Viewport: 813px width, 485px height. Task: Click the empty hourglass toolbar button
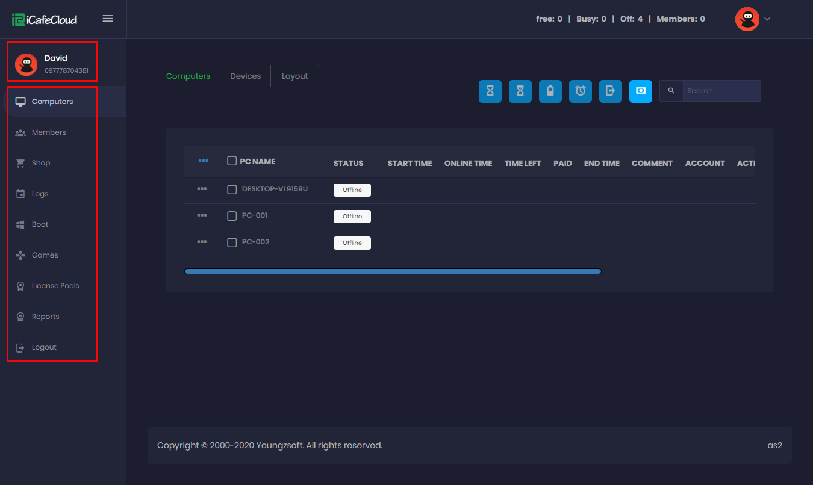click(490, 91)
